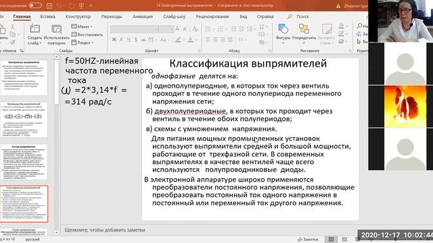Click the font color (A) swatch
The image size is (433, 243).
pos(191,40)
